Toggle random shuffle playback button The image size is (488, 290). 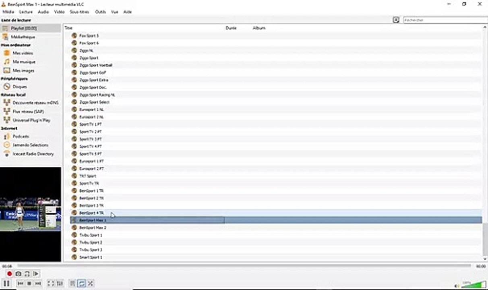pyautogui.click(x=91, y=284)
